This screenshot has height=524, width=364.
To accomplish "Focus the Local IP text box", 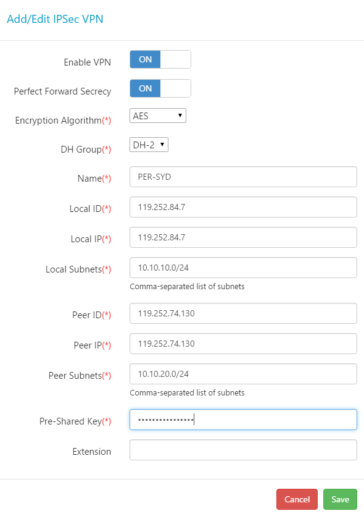I will point(243,238).
